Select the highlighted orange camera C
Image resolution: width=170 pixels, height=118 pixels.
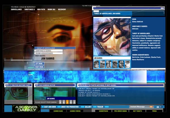click(x=67, y=102)
